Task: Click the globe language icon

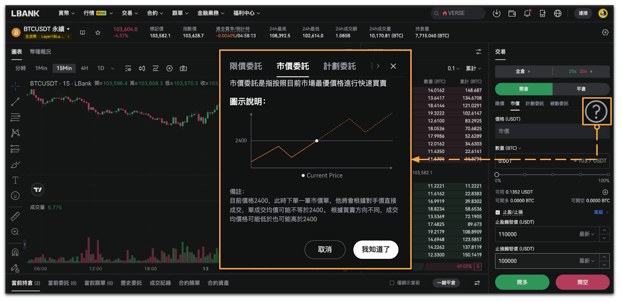Action: click(x=557, y=13)
